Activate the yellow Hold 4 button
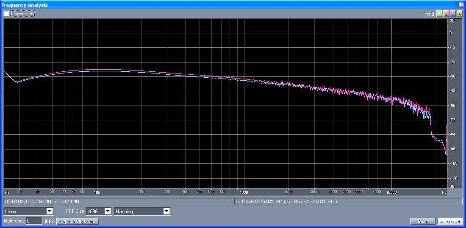 tap(460, 14)
